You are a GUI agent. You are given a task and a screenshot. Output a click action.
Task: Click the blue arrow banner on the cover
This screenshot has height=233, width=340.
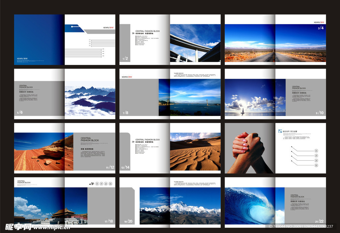[x=74, y=29]
